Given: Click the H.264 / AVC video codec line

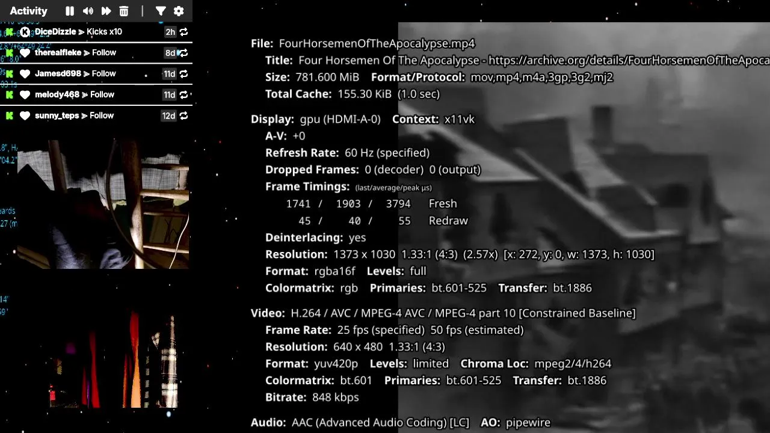Looking at the screenshot, I should [x=463, y=313].
